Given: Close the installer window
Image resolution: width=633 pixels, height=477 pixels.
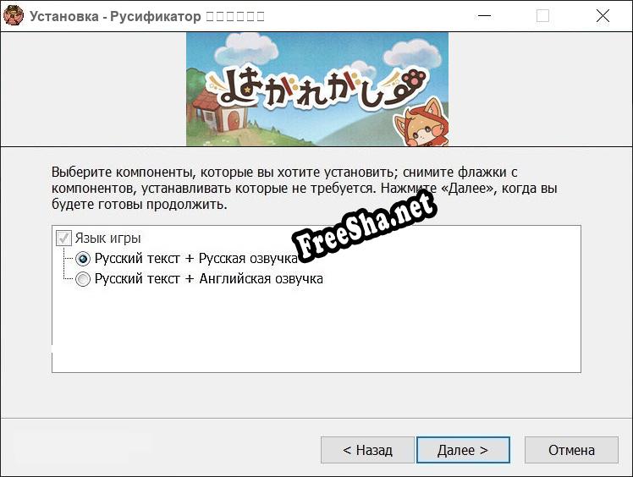Looking at the screenshot, I should (603, 16).
